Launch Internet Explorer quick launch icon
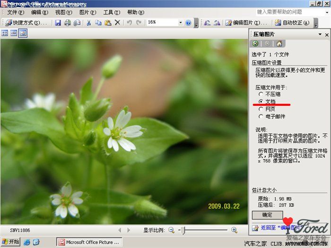Viewport: 331px width, 248px height. pyautogui.click(x=27, y=242)
